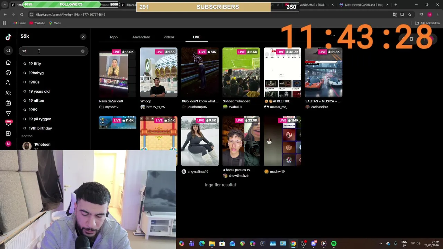The height and width of the screenshot is (249, 443).
Task: Open the Translate page icon in address bar
Action: click(395, 15)
